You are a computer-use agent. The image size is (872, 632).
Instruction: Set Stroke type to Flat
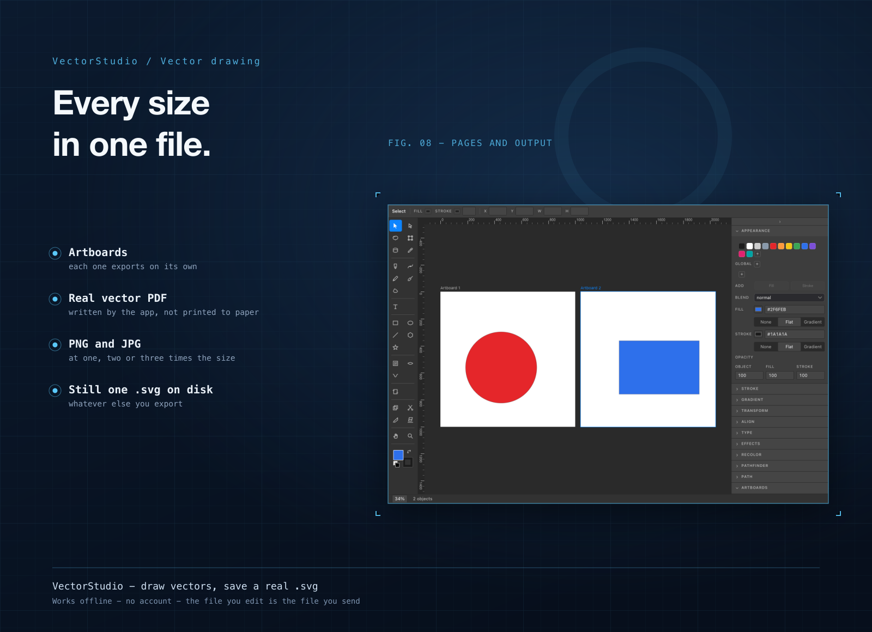[x=789, y=347]
